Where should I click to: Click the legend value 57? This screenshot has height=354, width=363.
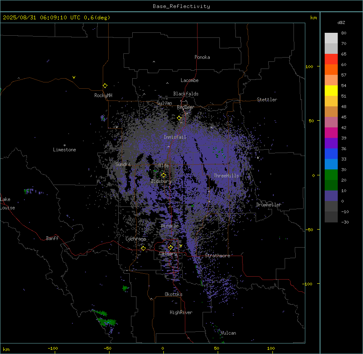[344, 75]
